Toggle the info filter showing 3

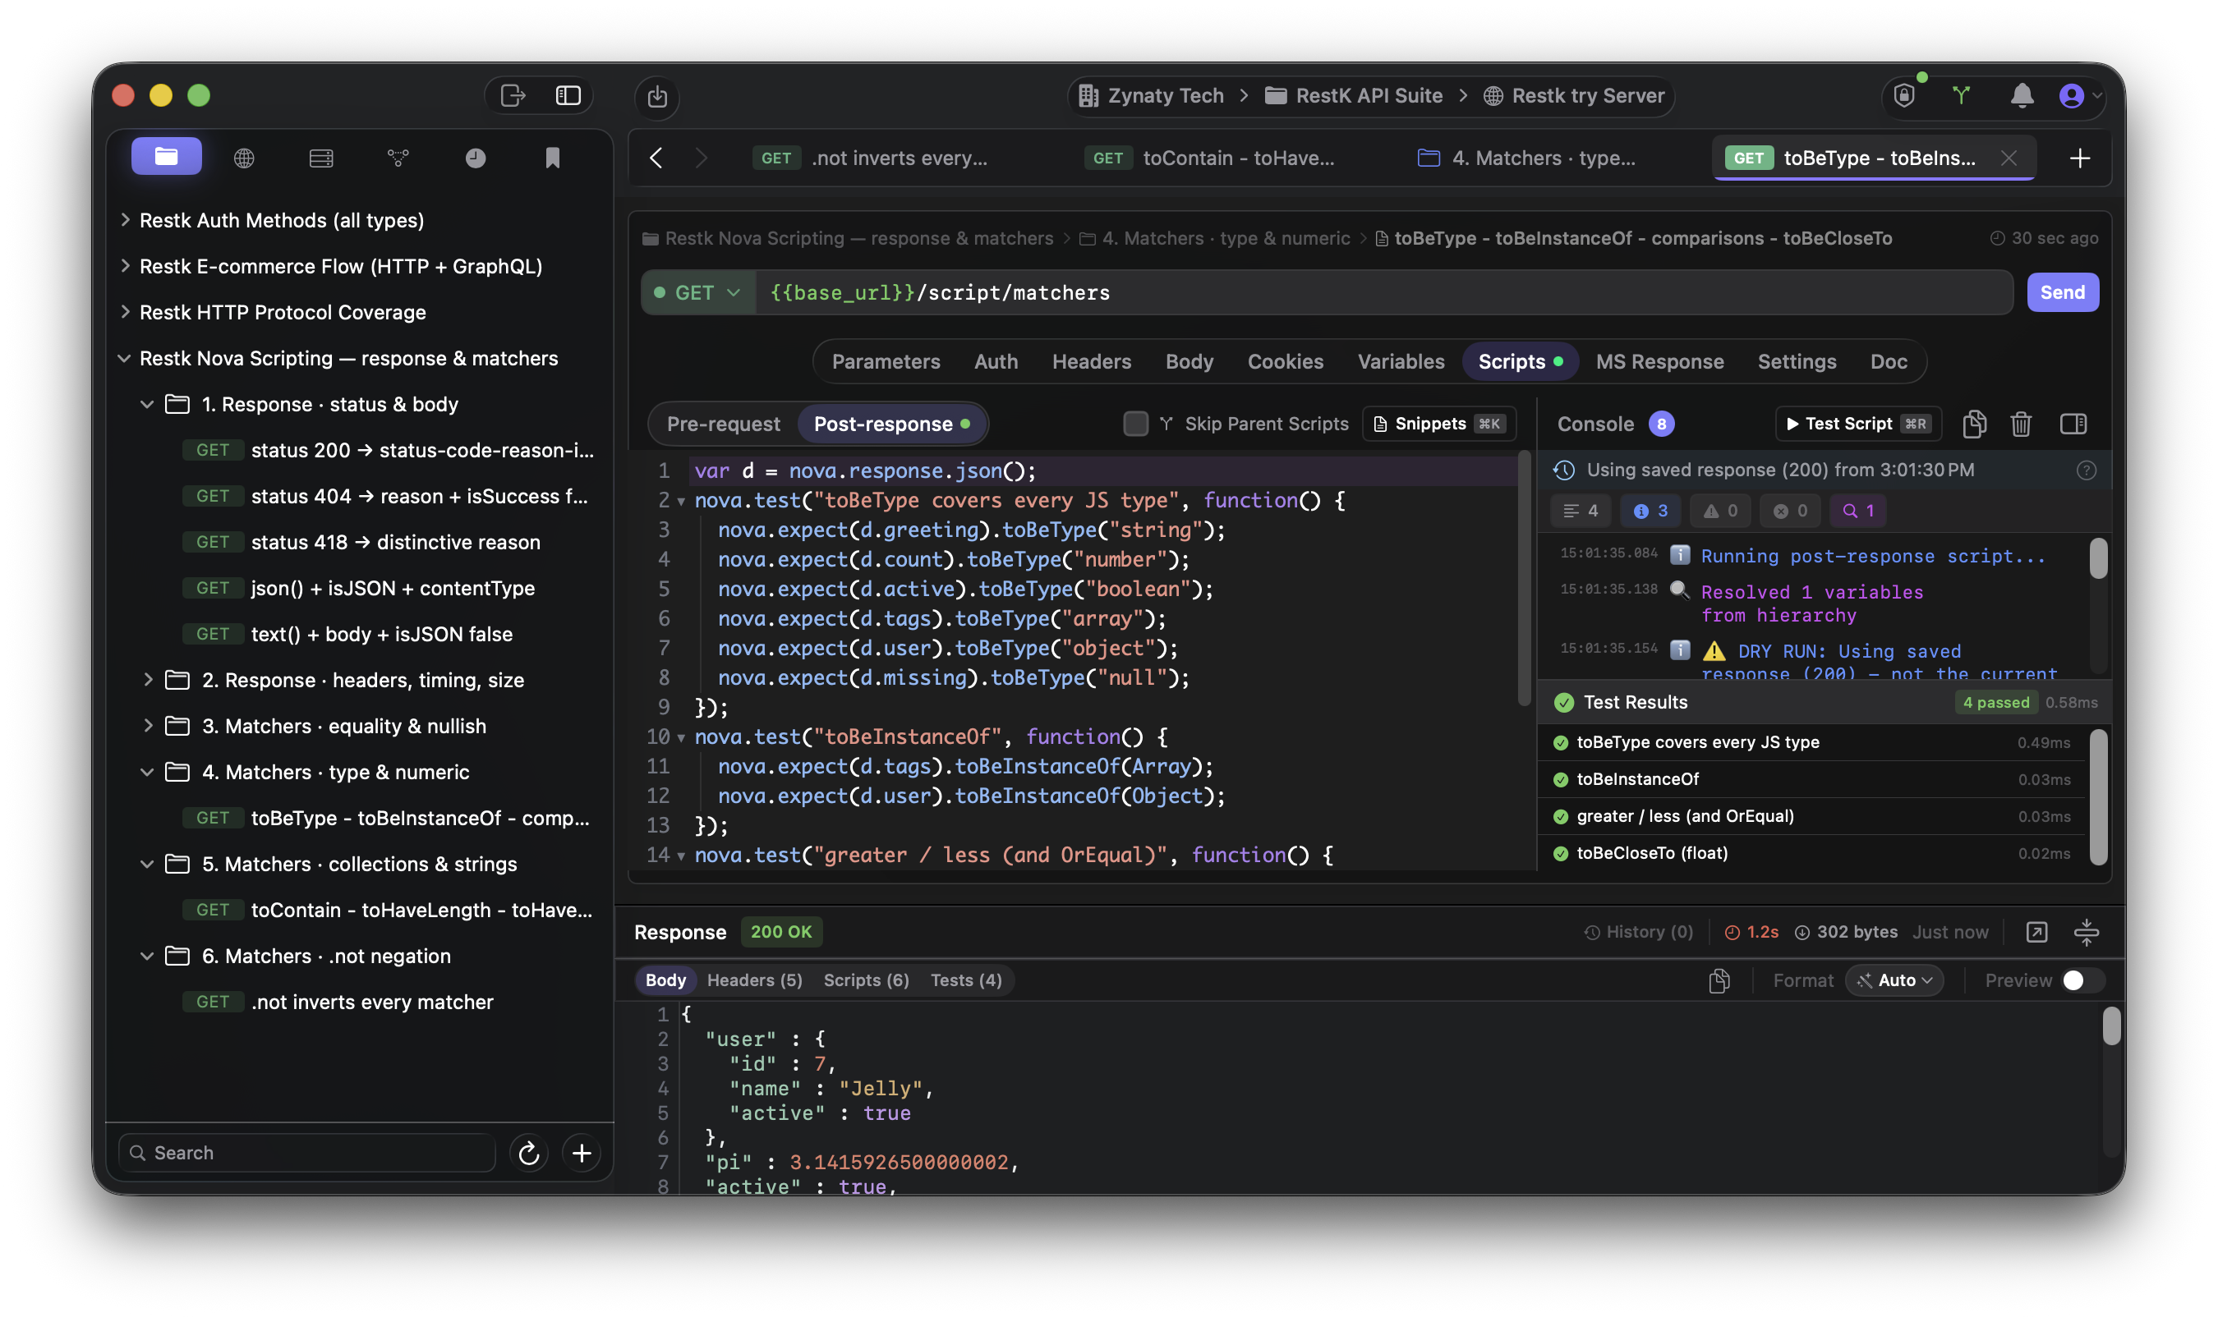click(1650, 510)
